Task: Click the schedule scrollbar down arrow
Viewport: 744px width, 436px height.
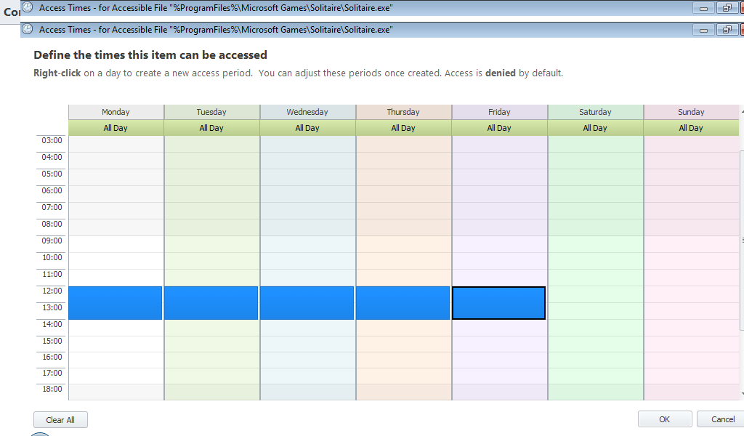Action: pyautogui.click(x=741, y=393)
